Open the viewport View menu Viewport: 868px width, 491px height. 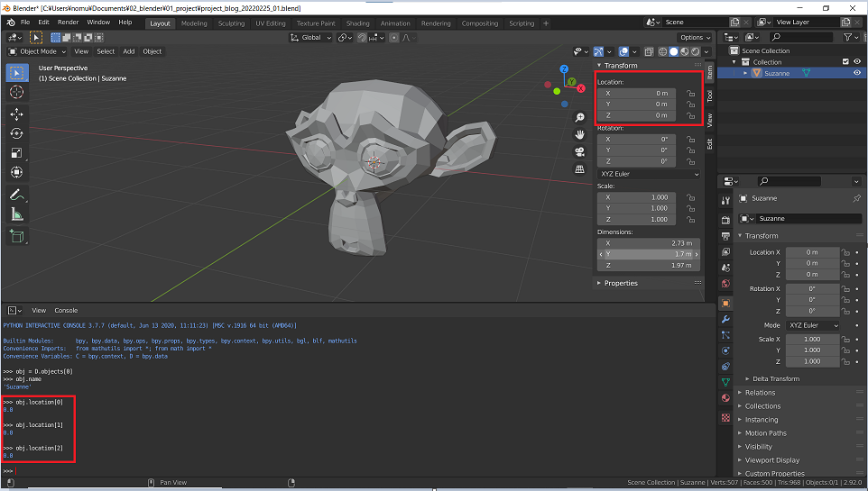(81, 51)
